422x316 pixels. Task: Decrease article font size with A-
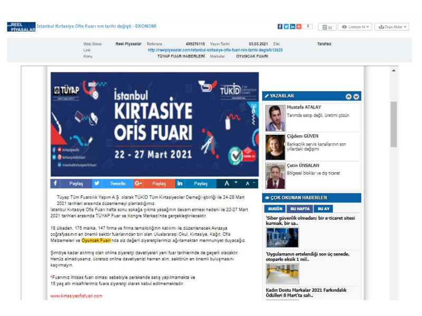pyautogui.click(x=250, y=183)
